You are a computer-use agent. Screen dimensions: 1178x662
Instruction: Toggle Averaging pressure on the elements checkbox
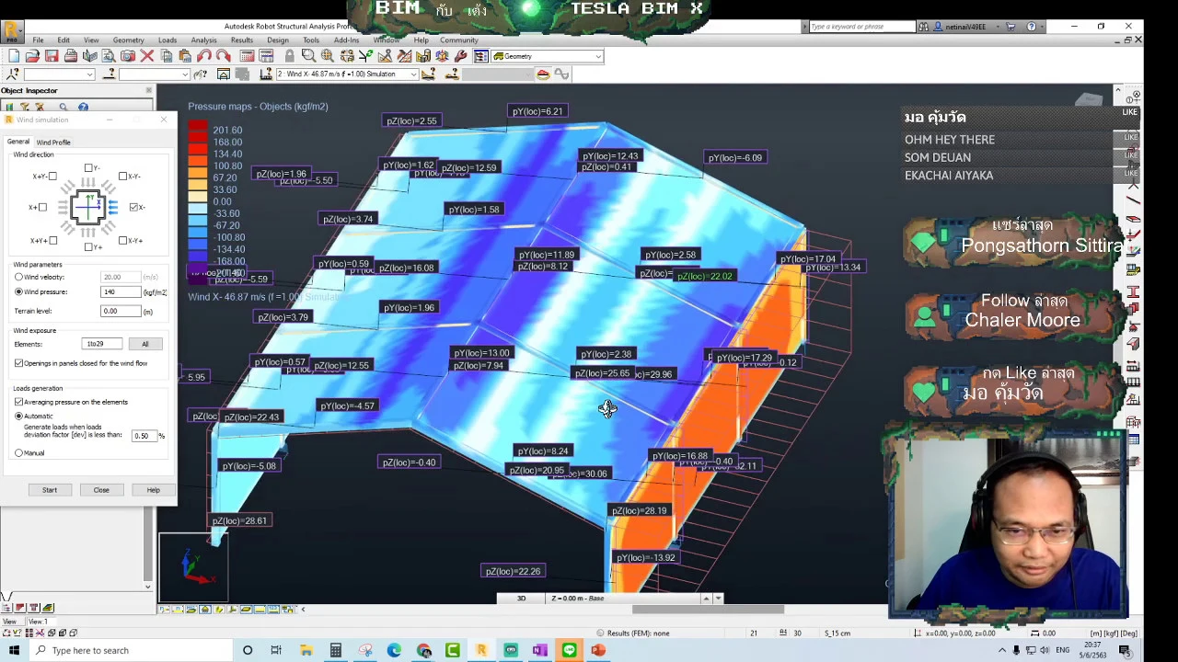click(18, 402)
